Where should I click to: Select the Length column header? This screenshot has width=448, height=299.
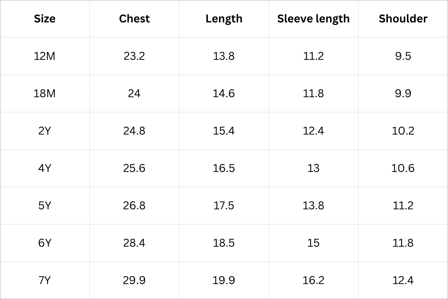coord(224,19)
